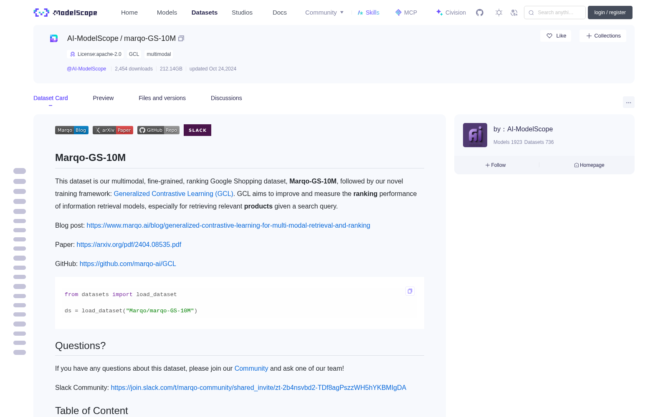Click the GCL tag
Viewport: 668px width, 417px height.
click(x=134, y=54)
